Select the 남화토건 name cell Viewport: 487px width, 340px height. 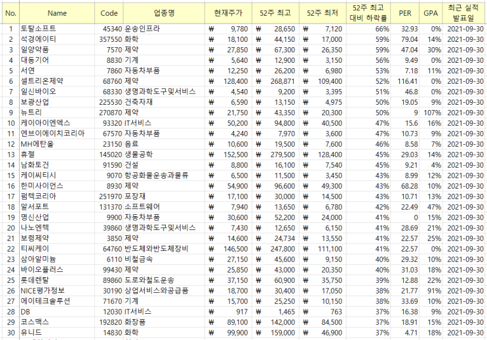[x=57, y=165]
